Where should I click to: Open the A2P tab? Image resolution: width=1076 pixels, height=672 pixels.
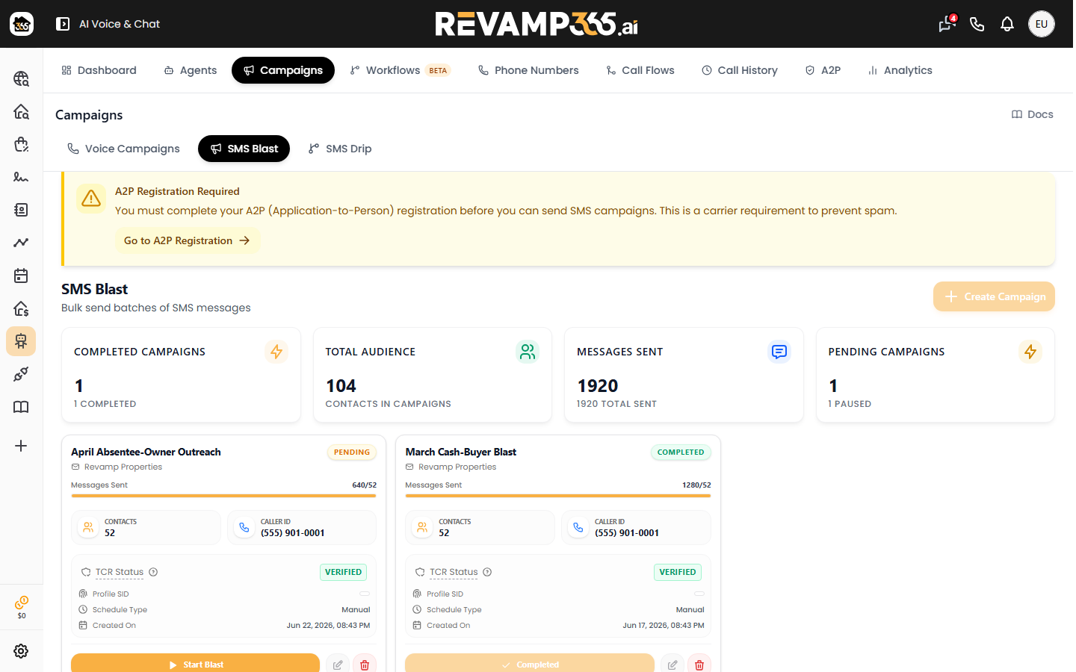pyautogui.click(x=823, y=70)
